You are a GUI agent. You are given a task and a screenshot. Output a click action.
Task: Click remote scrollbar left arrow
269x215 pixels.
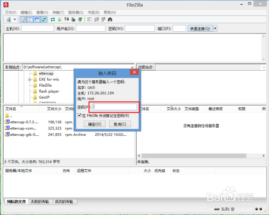click(139, 156)
